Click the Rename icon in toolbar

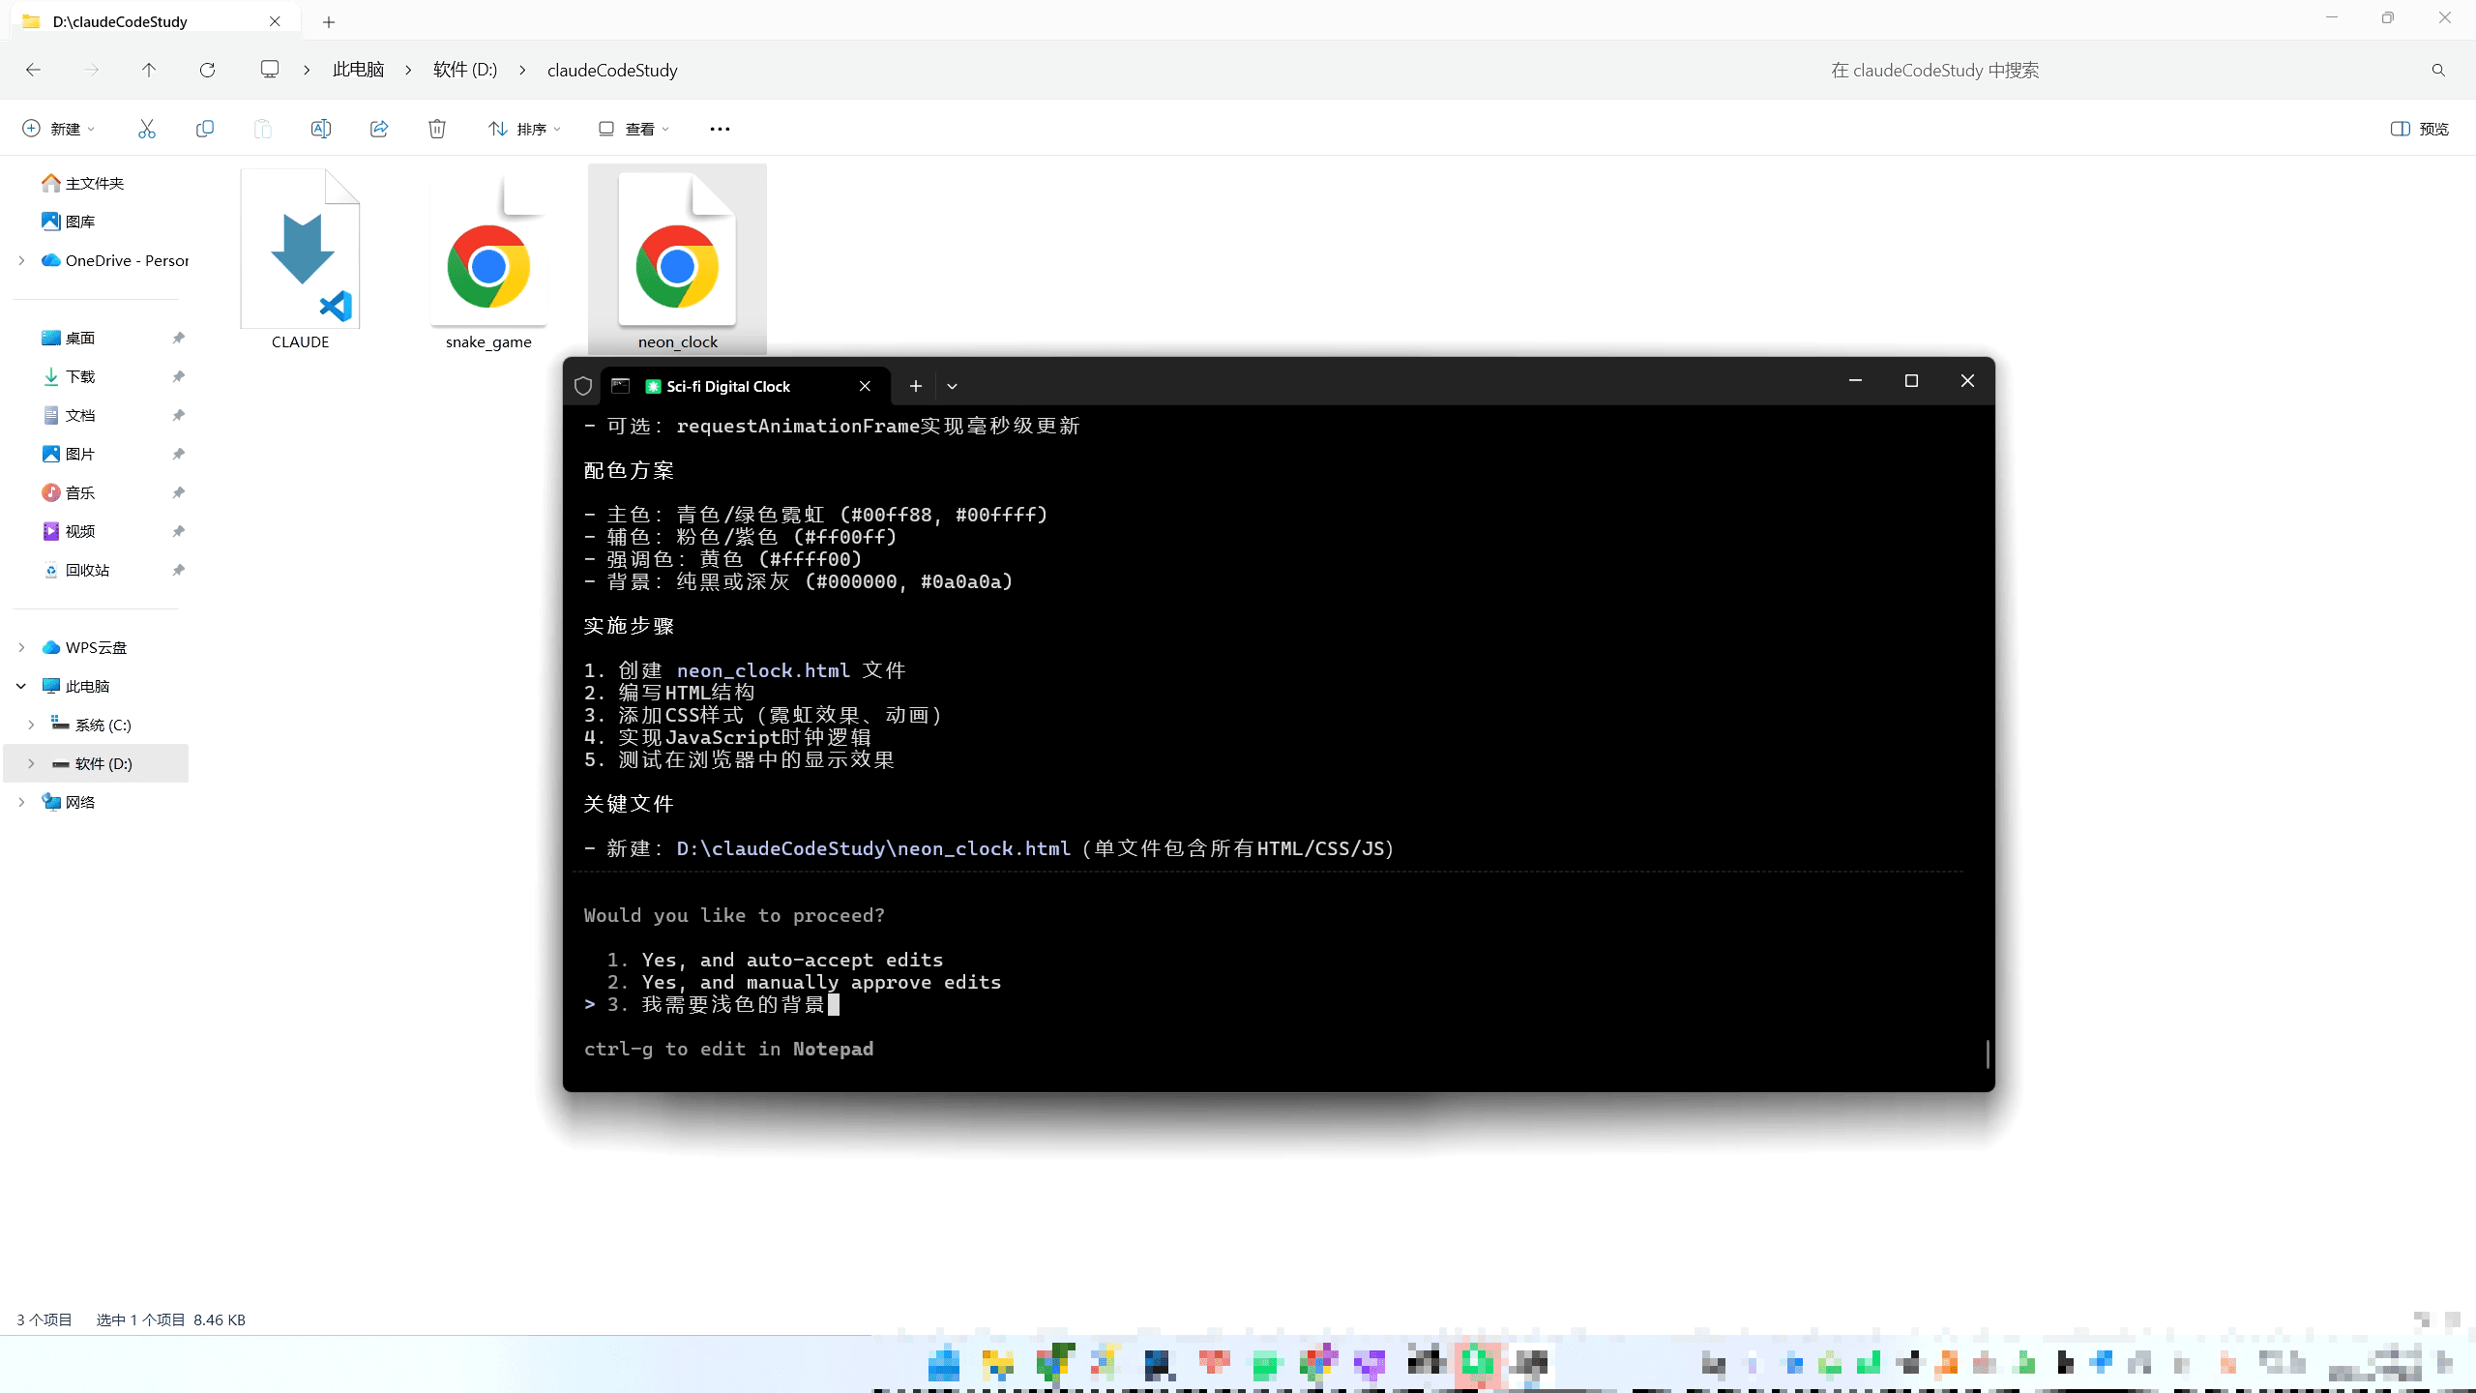pos(321,129)
